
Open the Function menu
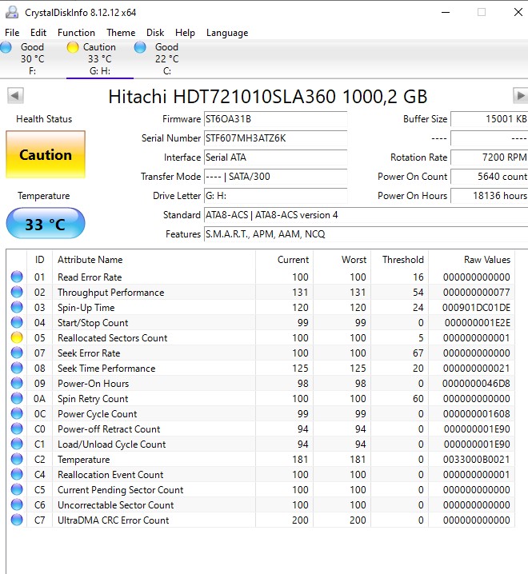click(76, 33)
